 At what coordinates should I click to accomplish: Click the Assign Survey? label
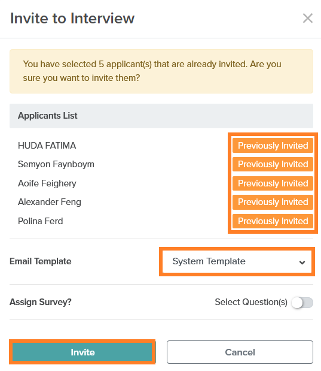[41, 302]
